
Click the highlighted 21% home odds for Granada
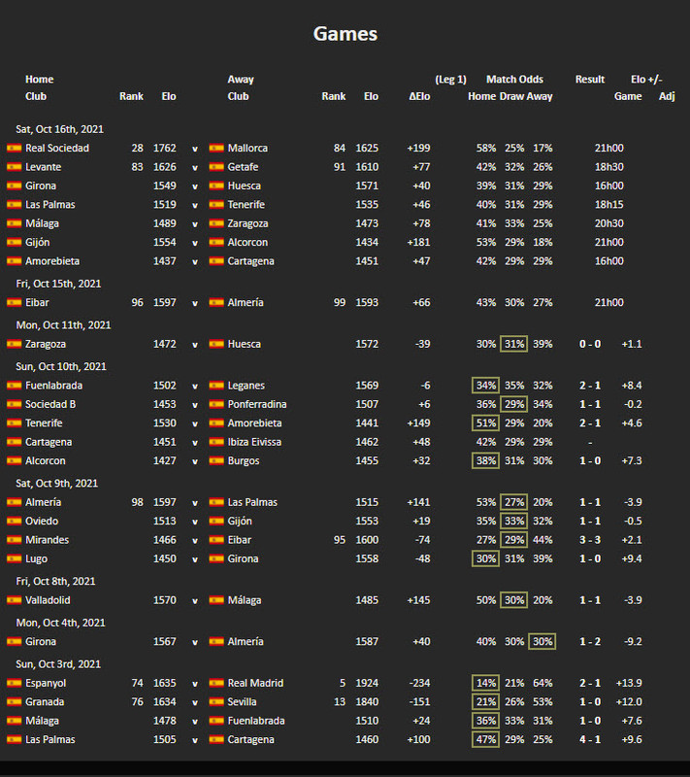click(x=485, y=702)
